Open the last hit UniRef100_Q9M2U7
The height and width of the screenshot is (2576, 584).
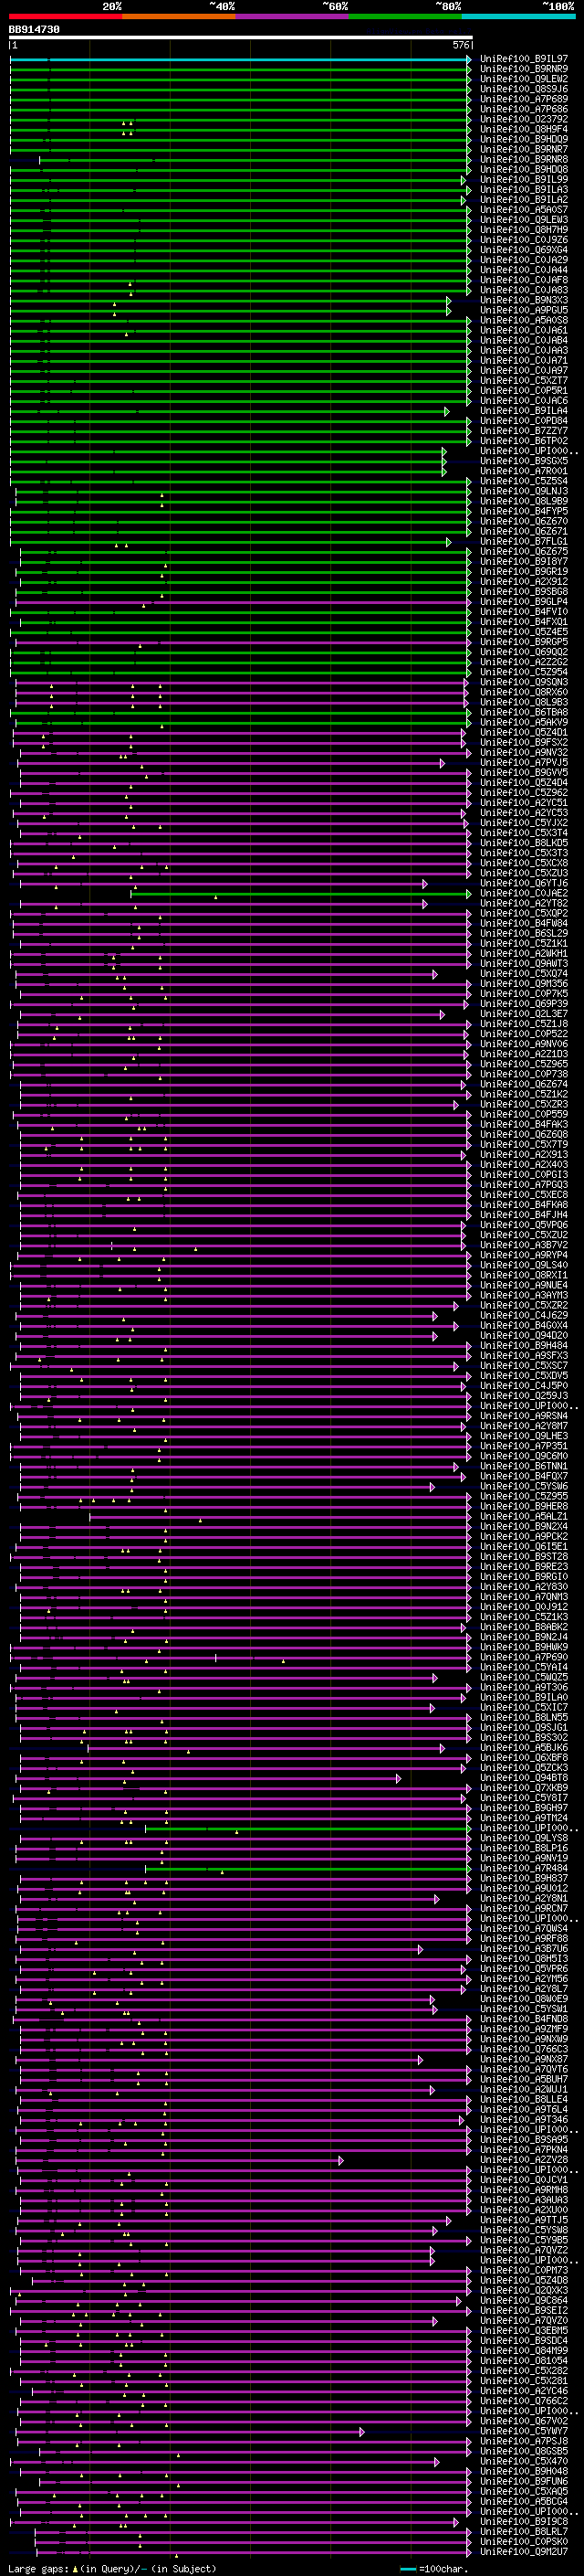tap(524, 2551)
